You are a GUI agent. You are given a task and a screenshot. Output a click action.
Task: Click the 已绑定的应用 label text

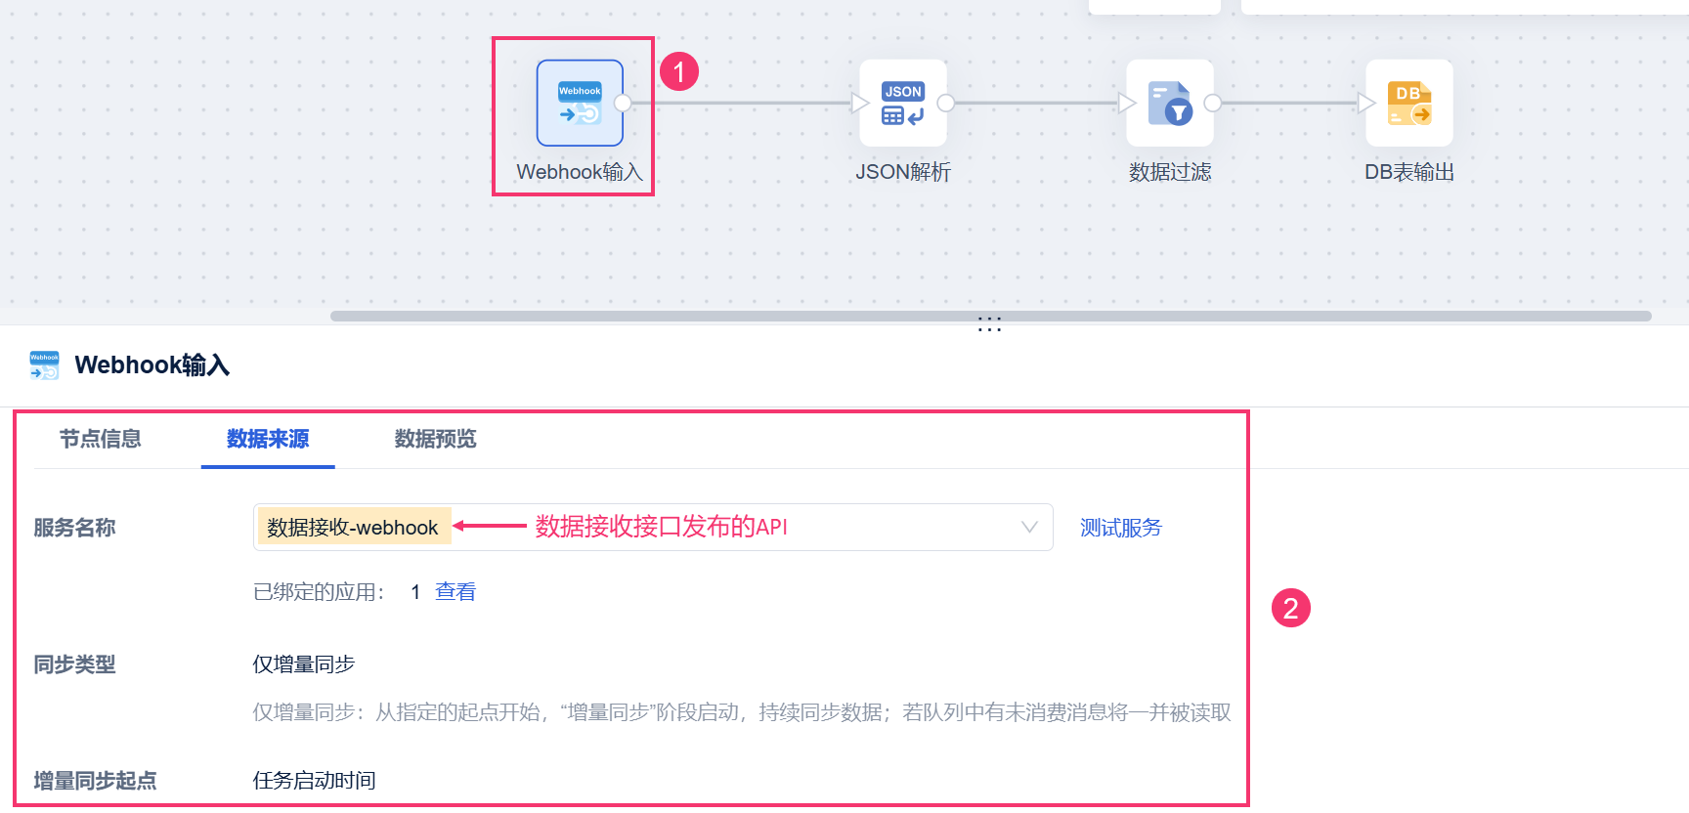[x=319, y=592]
